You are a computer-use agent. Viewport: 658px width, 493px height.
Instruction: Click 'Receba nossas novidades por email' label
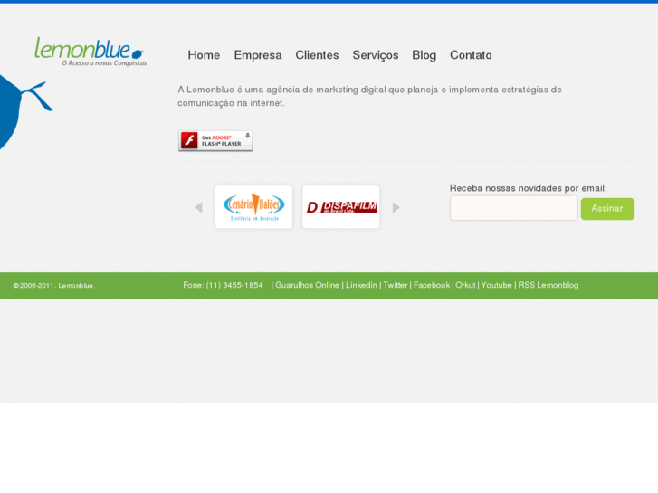[x=529, y=188]
